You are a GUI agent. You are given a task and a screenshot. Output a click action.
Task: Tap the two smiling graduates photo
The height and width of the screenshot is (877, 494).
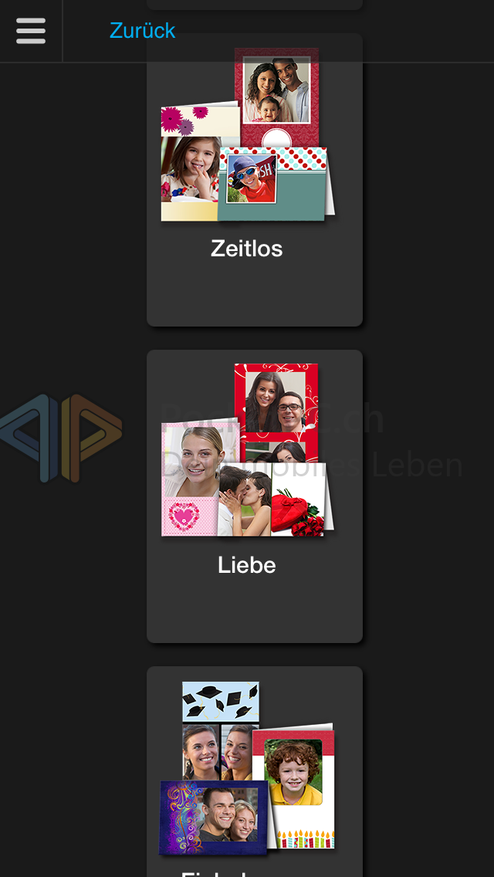pyautogui.click(x=221, y=751)
